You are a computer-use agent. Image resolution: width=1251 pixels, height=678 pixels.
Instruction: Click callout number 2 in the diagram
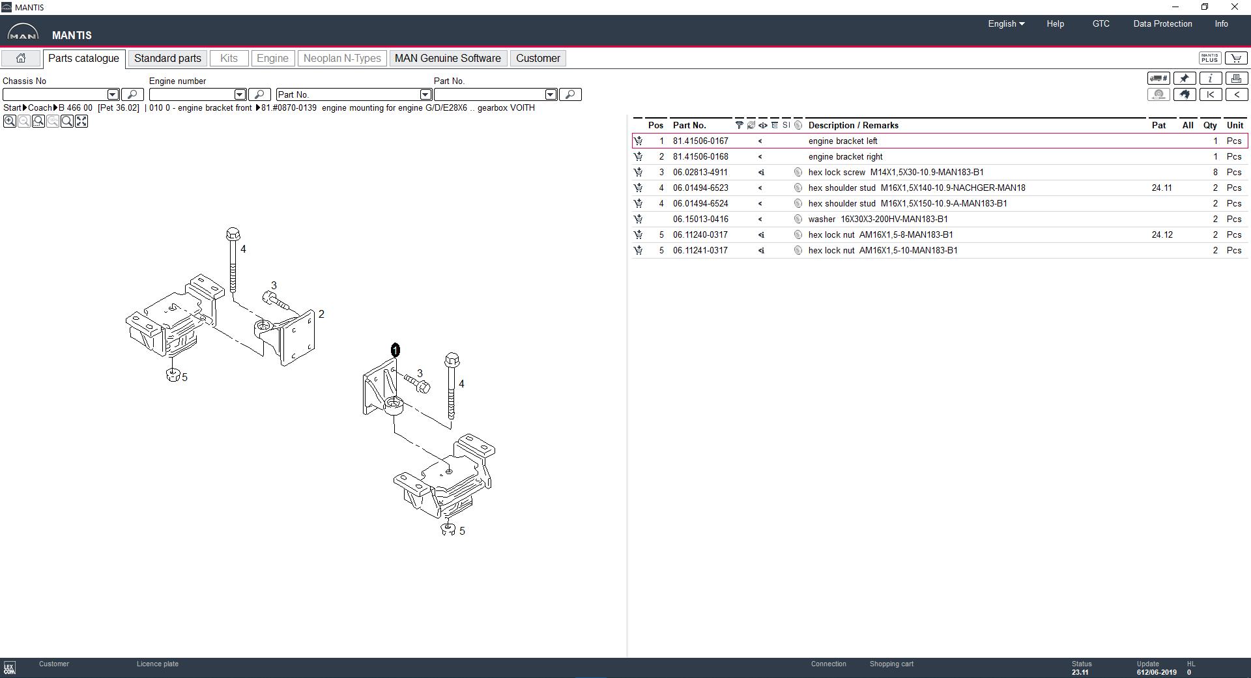pyautogui.click(x=321, y=314)
